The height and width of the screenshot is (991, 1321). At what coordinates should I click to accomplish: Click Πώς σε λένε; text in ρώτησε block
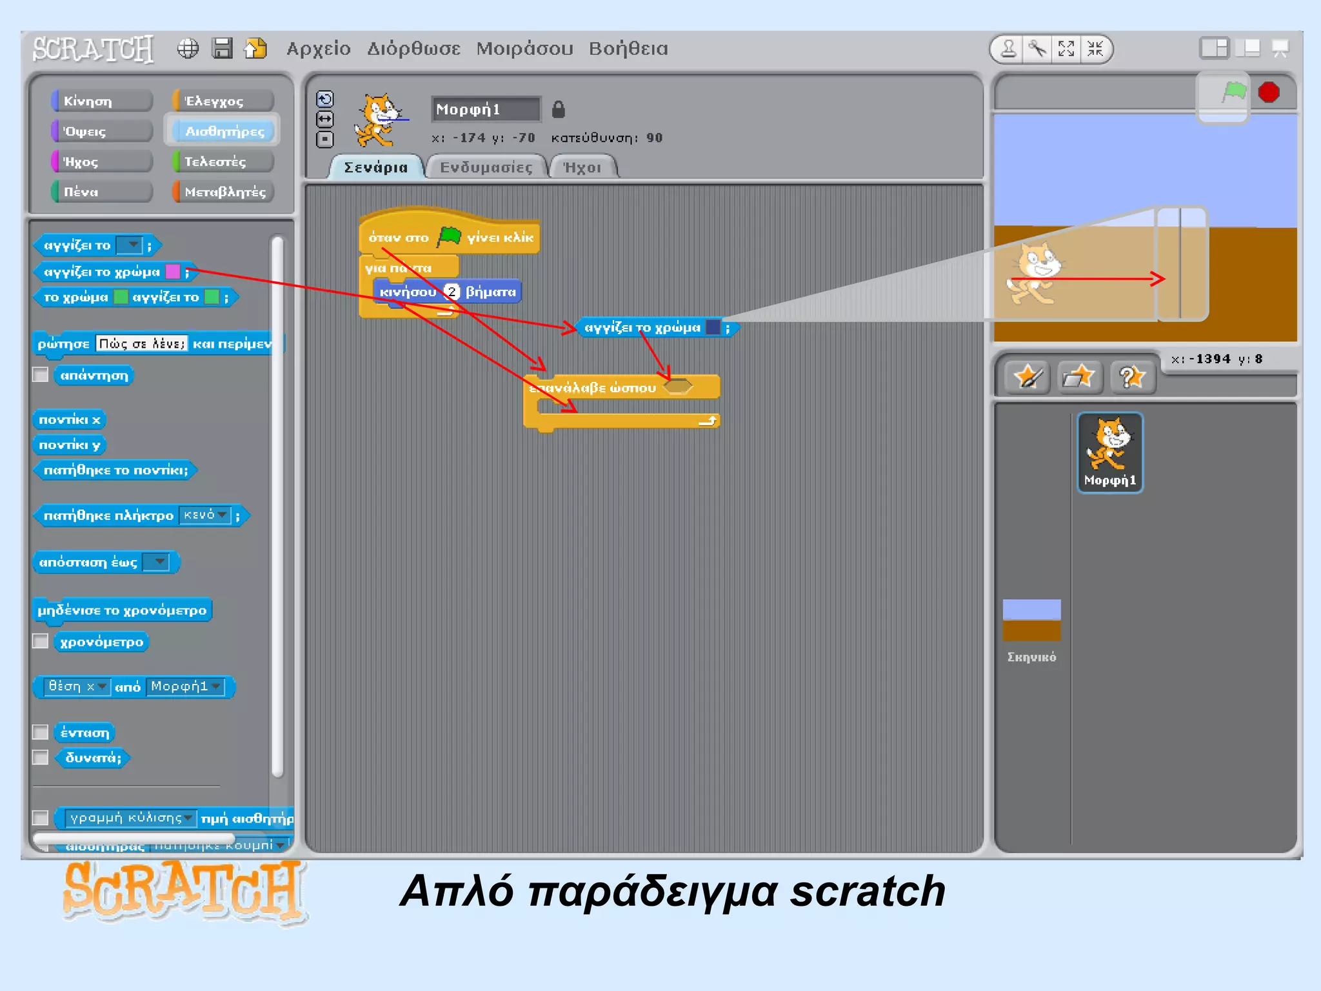point(141,343)
